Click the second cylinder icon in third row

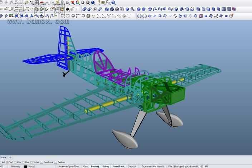tap(145, 16)
